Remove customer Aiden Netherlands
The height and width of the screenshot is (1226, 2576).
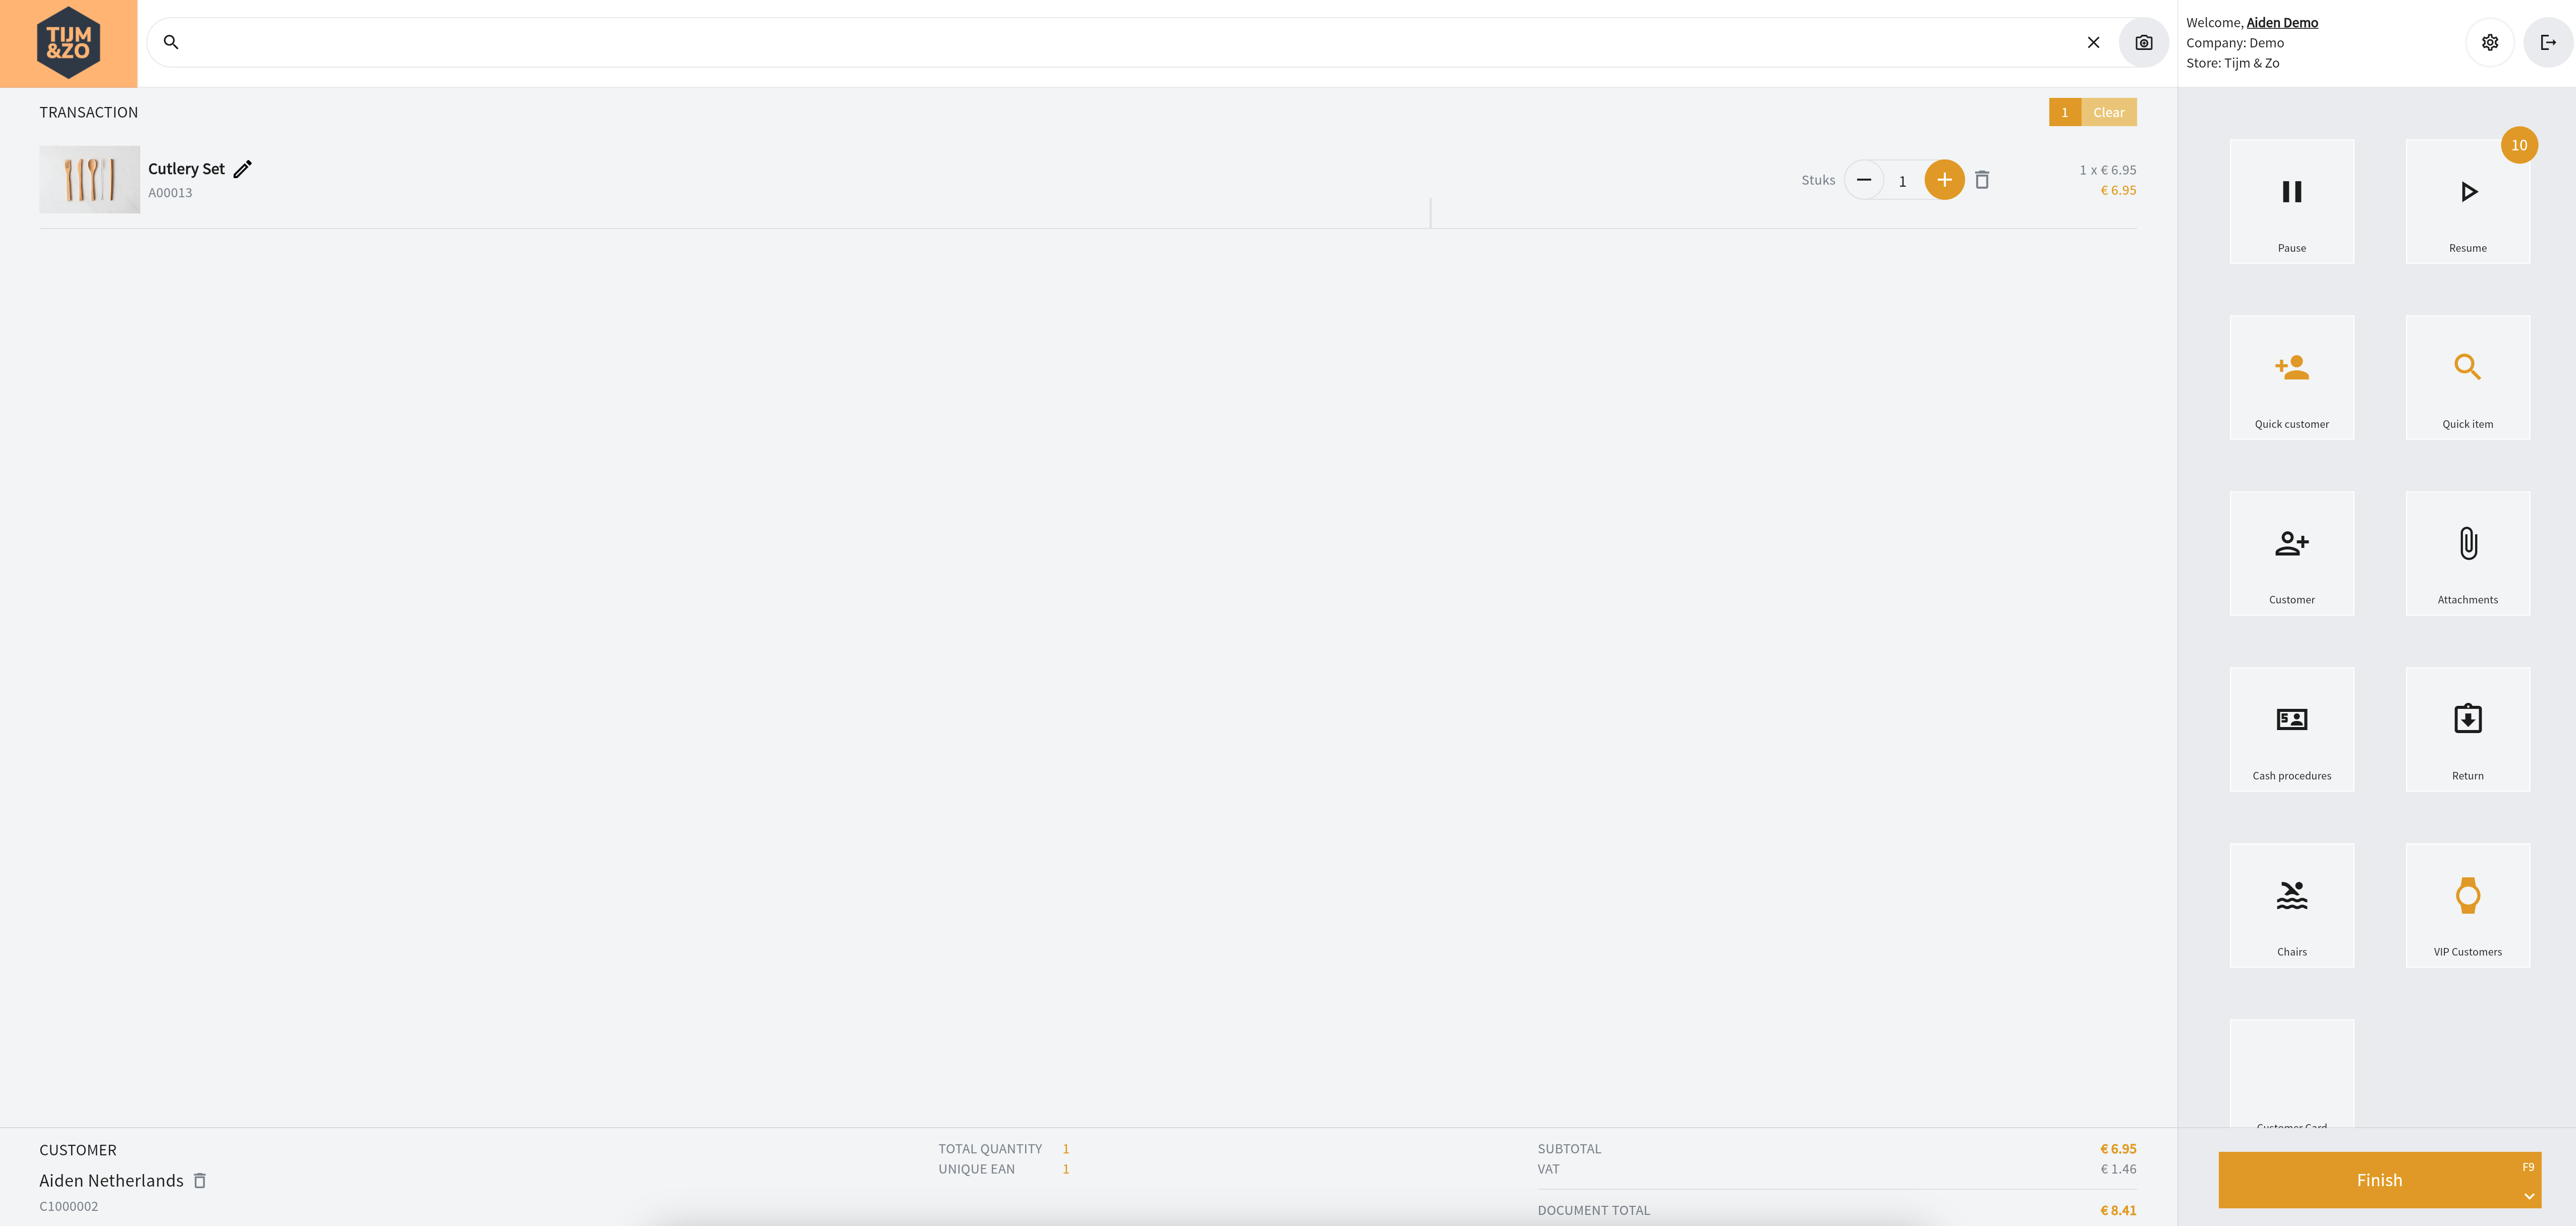click(x=200, y=1181)
